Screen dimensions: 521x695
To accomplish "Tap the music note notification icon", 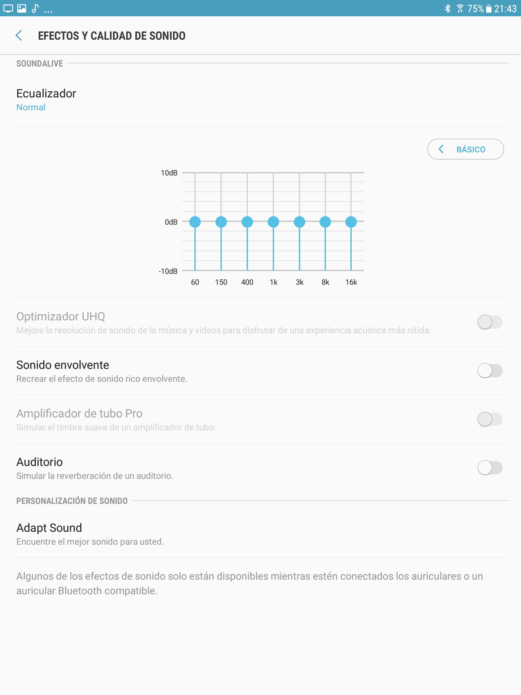I will point(35,8).
